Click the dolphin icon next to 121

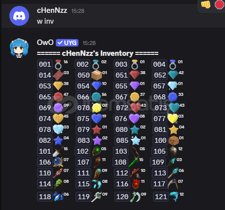(x=174, y=196)
